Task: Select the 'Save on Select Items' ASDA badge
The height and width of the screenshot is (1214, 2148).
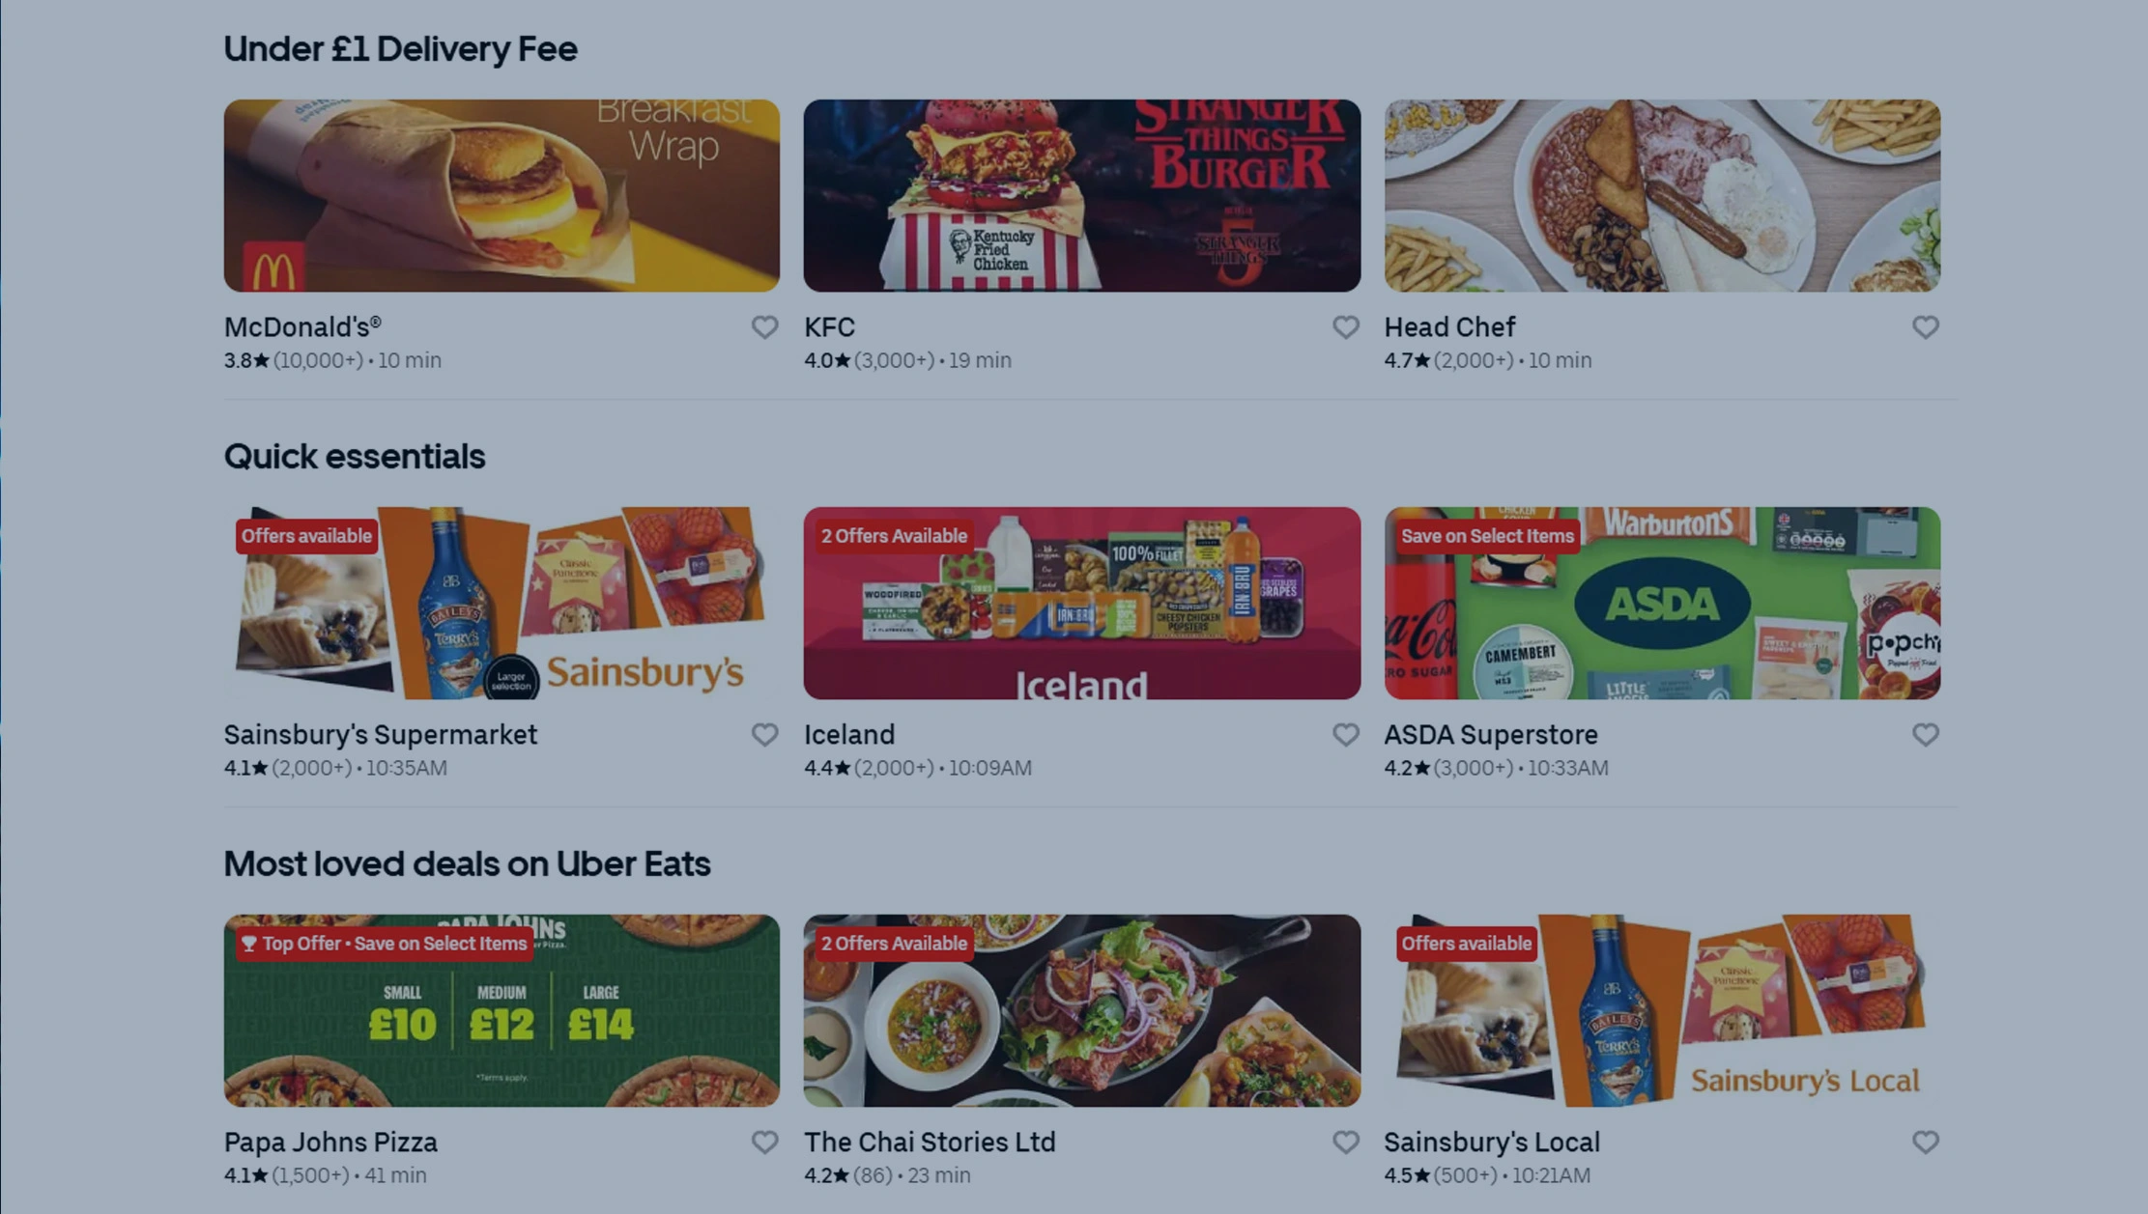Action: tap(1487, 536)
